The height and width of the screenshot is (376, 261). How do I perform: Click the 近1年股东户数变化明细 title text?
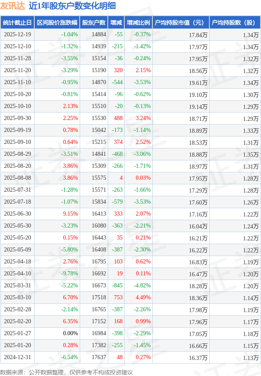[x=72, y=6]
